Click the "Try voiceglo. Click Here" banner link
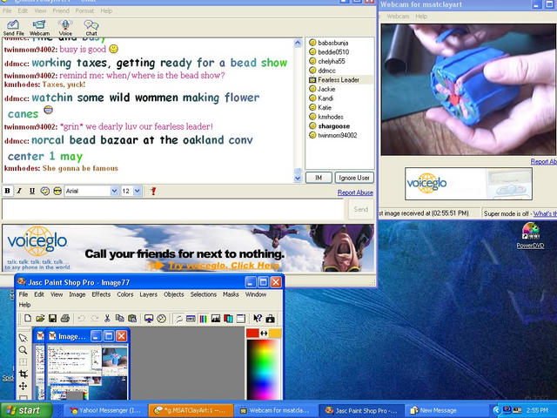 223,266
